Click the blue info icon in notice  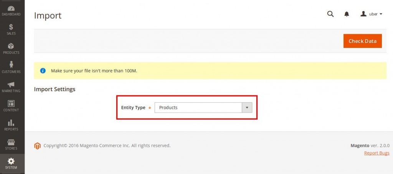coord(43,71)
